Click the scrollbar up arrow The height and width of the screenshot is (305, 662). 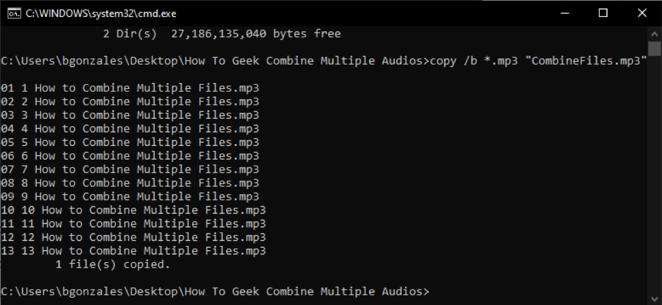click(654, 33)
